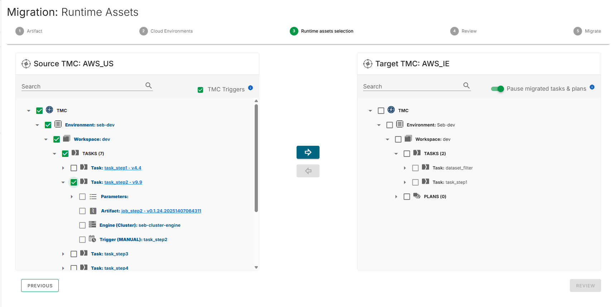Collapse the source TMC root node
Image resolution: width=615 pixels, height=307 pixels.
[x=29, y=111]
